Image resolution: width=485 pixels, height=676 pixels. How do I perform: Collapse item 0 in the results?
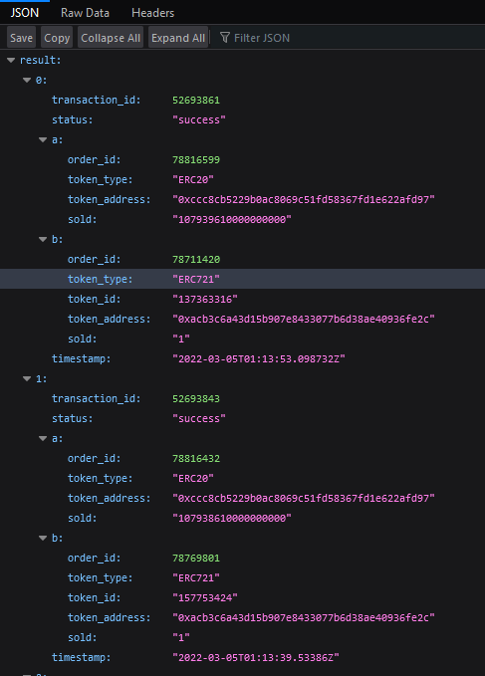coord(27,81)
